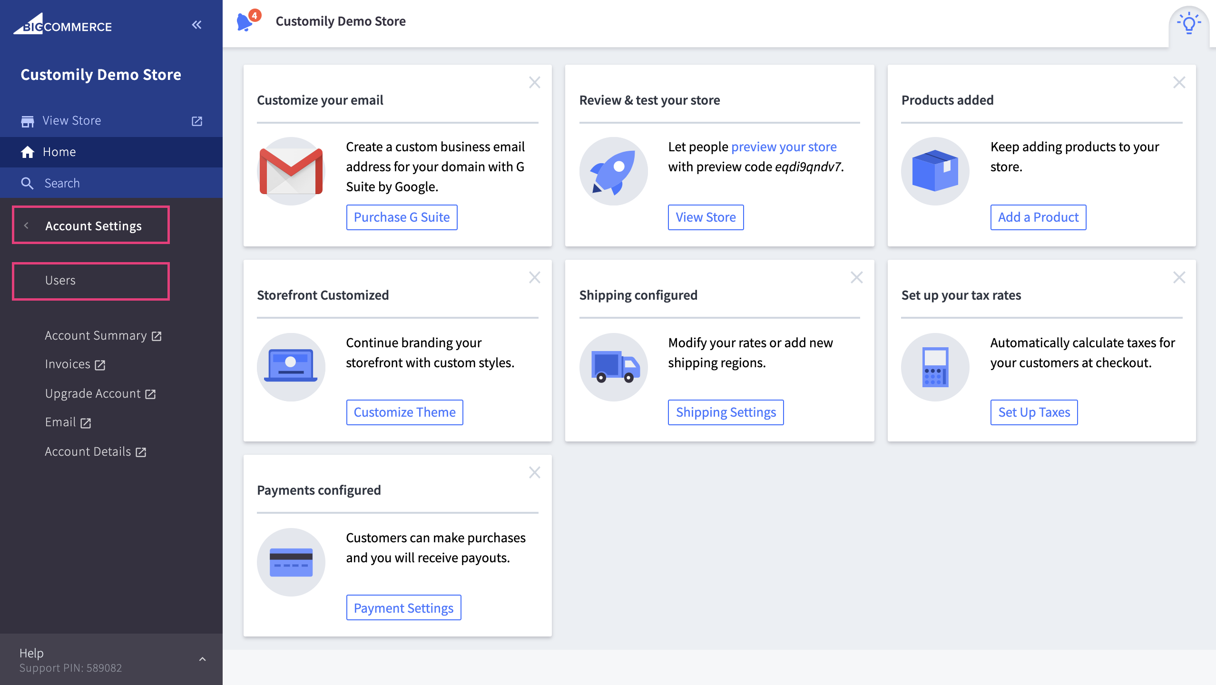Click the external link icon beside View Store
The image size is (1216, 685).
[x=197, y=121]
